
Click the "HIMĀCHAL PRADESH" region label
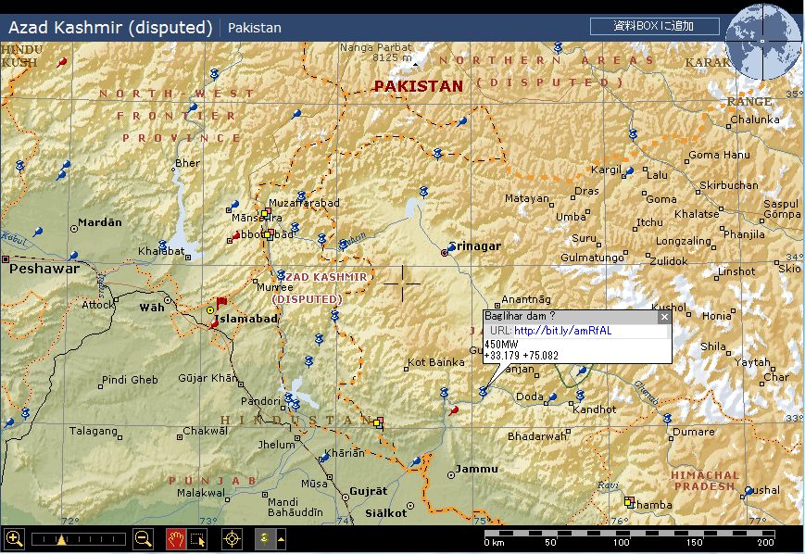(x=705, y=481)
